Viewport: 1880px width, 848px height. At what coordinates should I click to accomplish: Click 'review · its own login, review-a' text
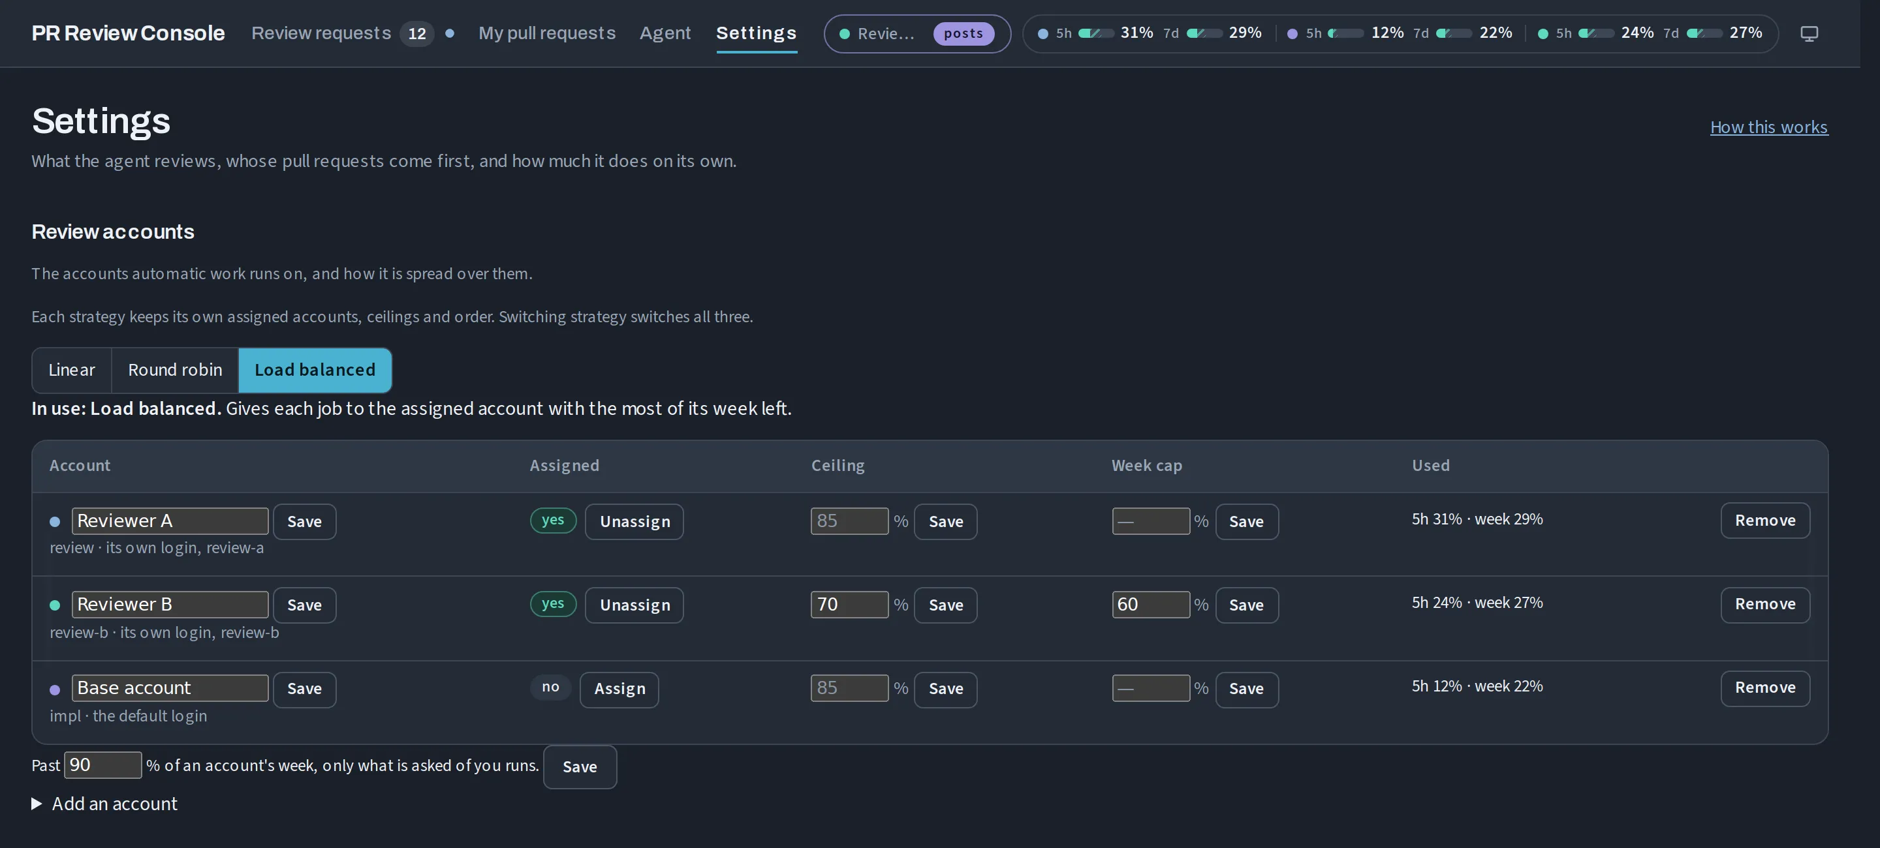(x=156, y=549)
